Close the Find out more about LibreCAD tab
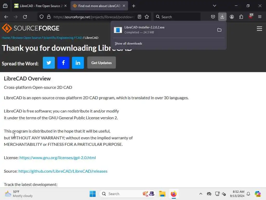The image size is (266, 200). pyautogui.click(x=124, y=6)
